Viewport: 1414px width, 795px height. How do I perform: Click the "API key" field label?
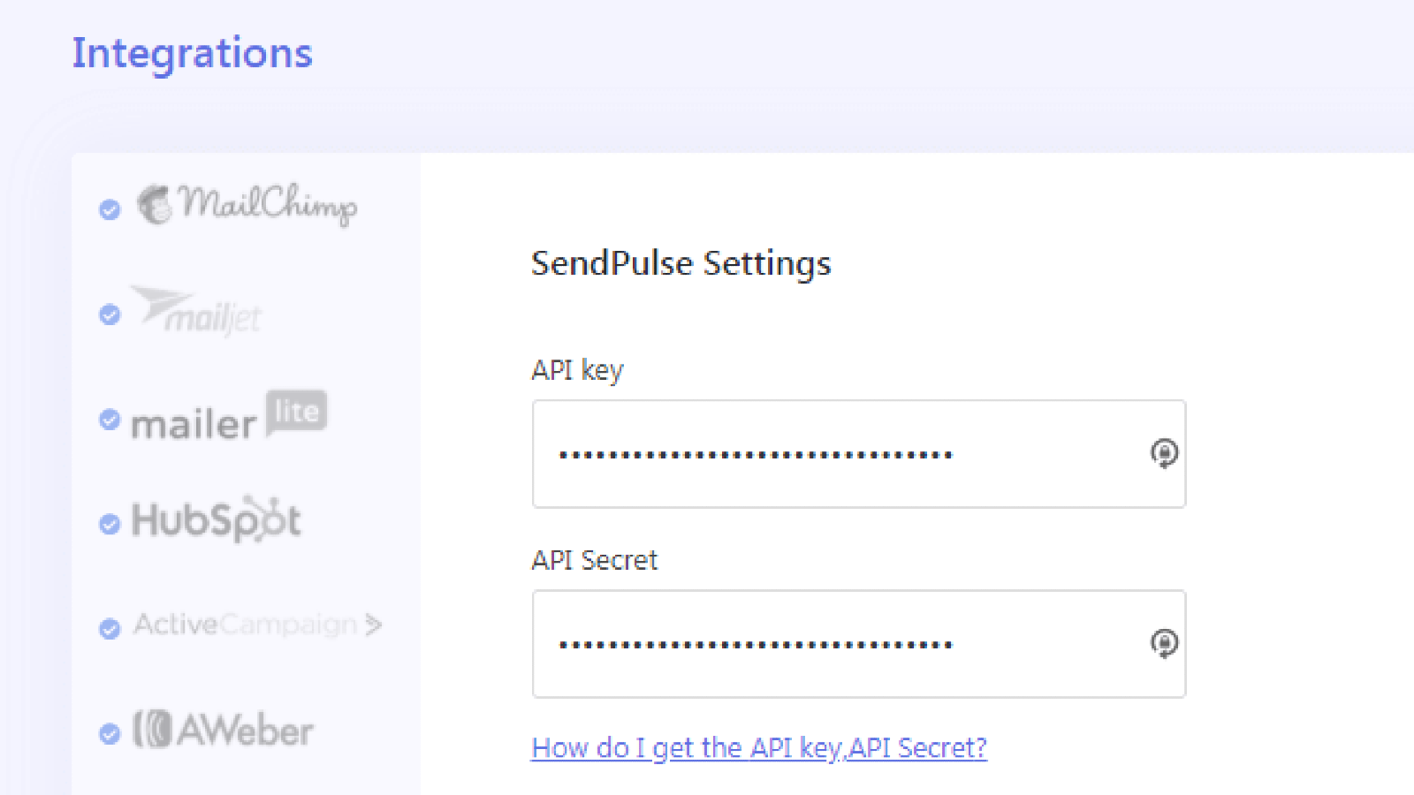pyautogui.click(x=577, y=370)
